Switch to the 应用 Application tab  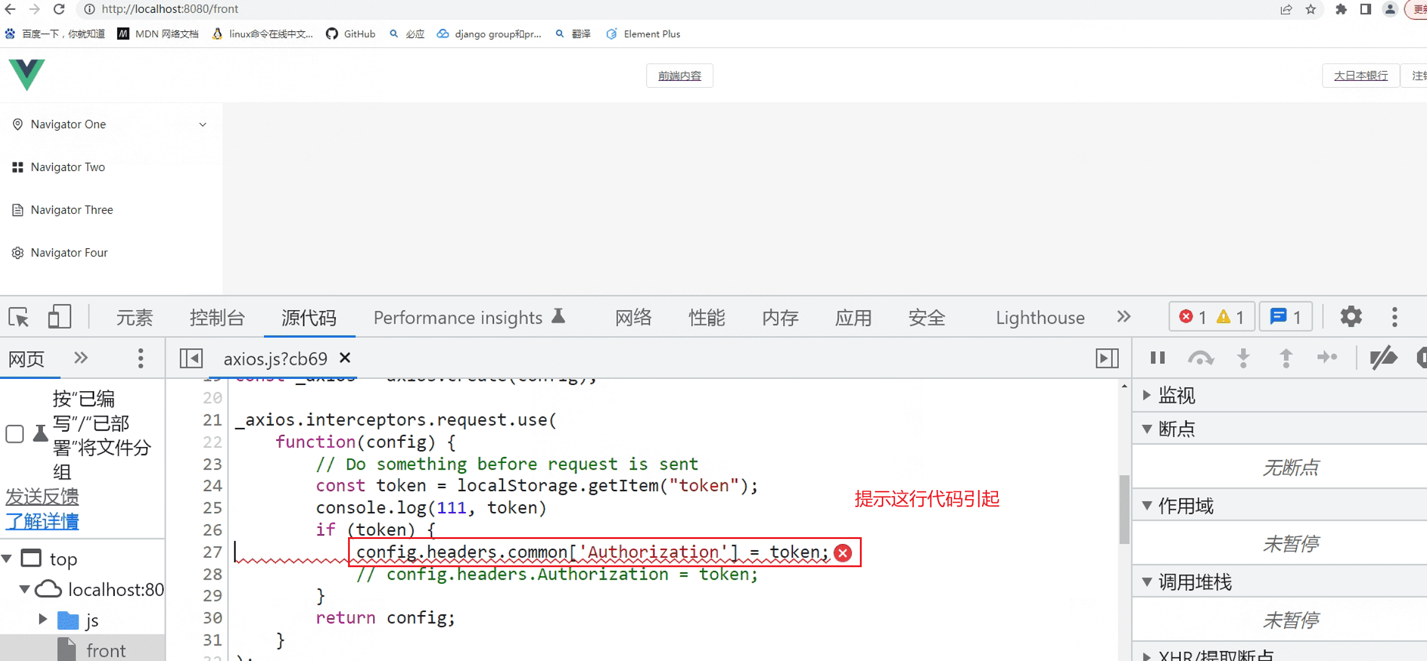click(x=853, y=318)
